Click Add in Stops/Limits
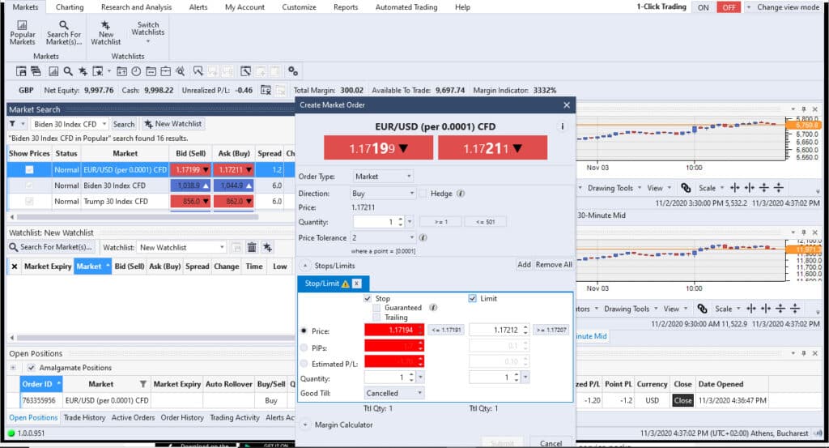This screenshot has width=829, height=448. coord(524,264)
